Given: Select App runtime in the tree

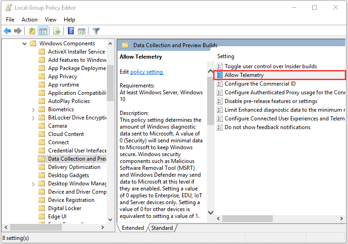Looking at the screenshot, I should coord(63,85).
